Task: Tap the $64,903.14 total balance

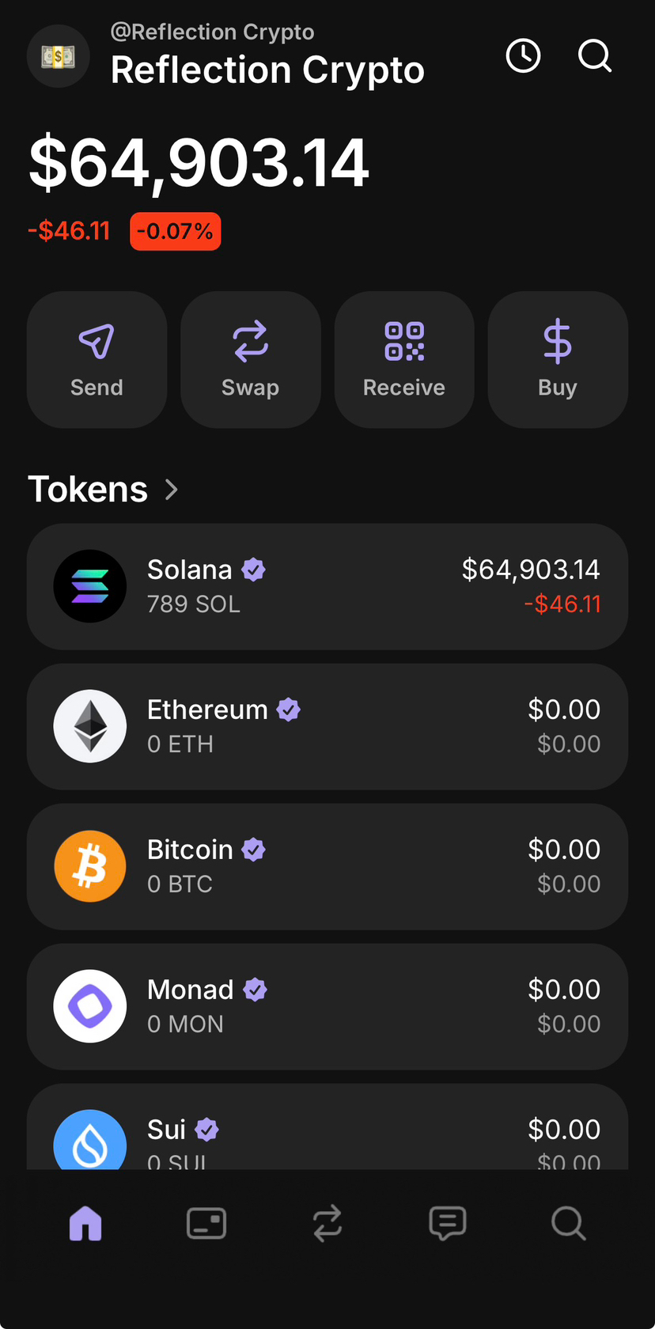Action: [199, 164]
